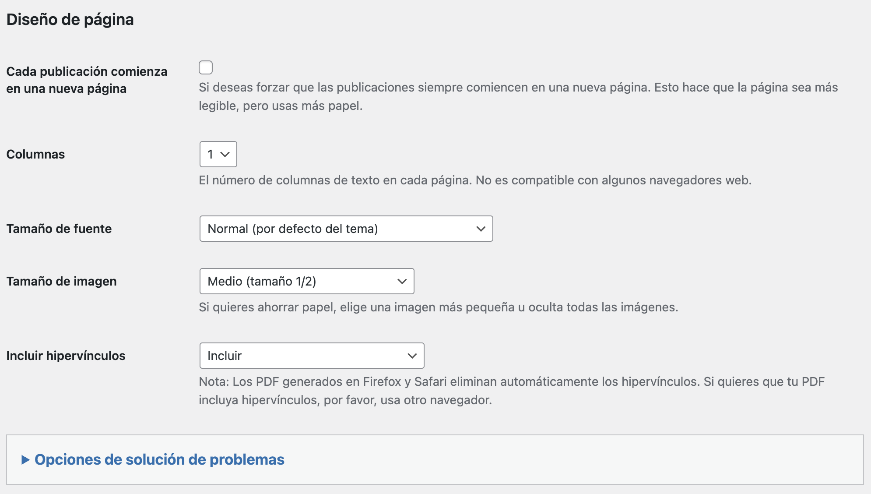Screen dimensions: 871x494
Task: Click the disclosure triangle beside troubleshooting options
Action: pyautogui.click(x=25, y=459)
